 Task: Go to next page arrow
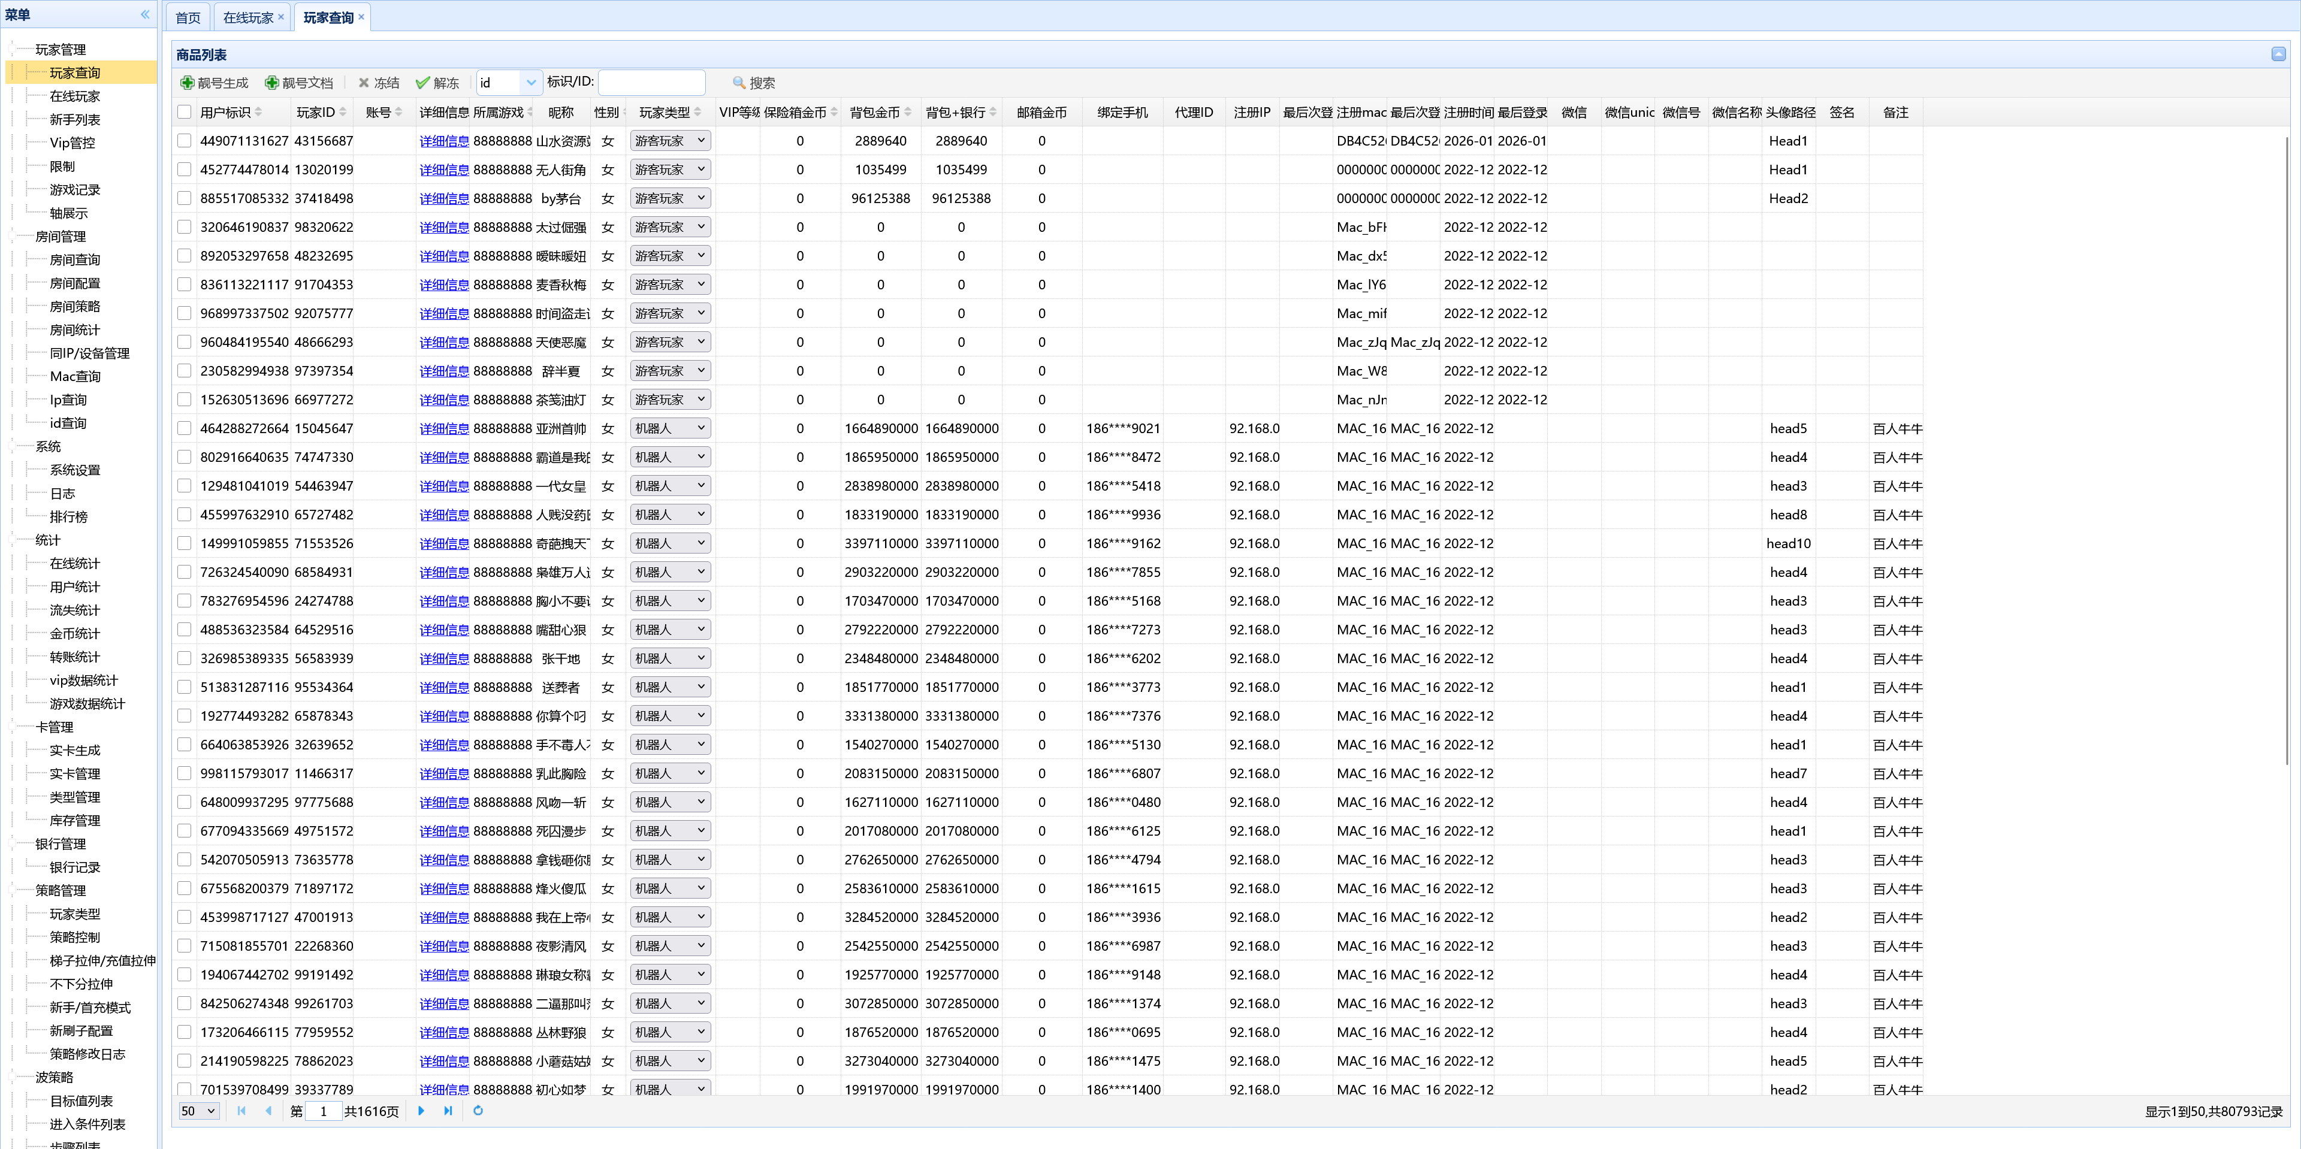[422, 1111]
